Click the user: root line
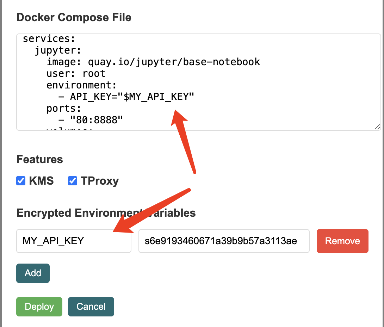The image size is (384, 327). pos(76,74)
